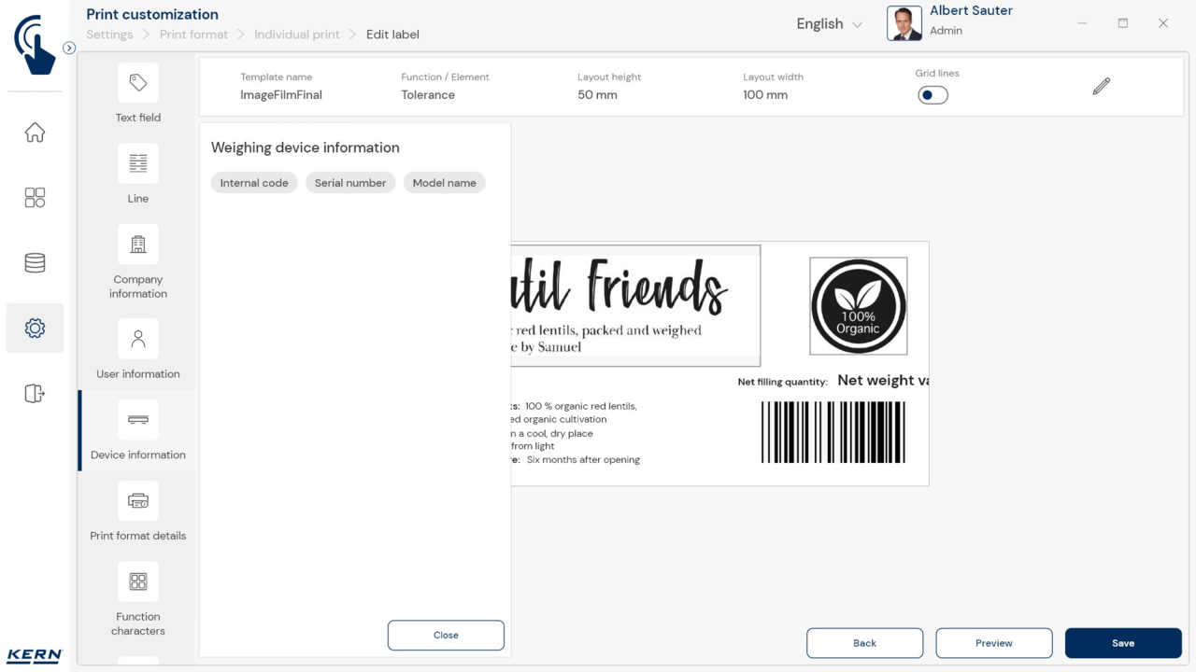Click the Preview button
Image resolution: width=1196 pixels, height=672 pixels.
tap(993, 643)
